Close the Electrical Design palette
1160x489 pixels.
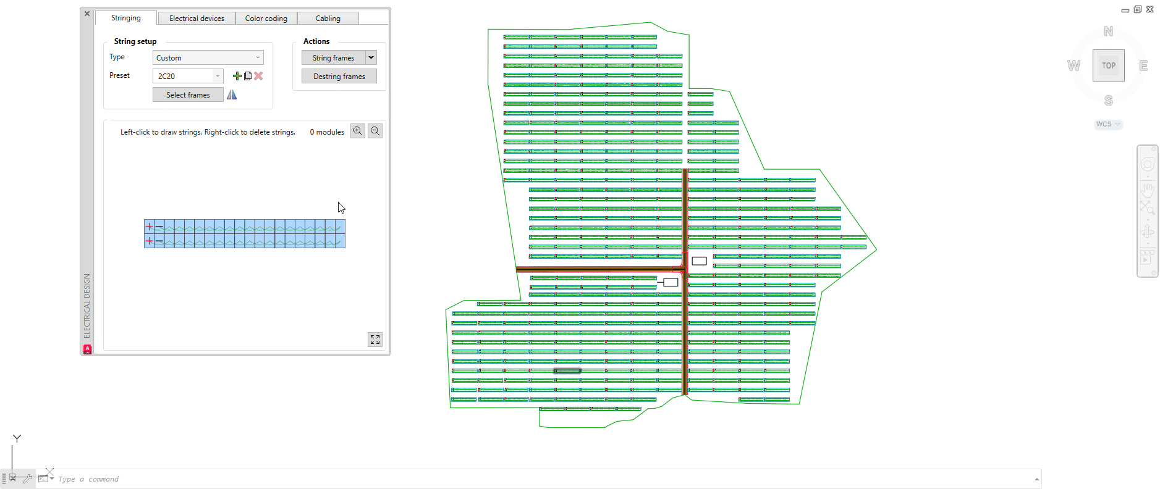(87, 14)
